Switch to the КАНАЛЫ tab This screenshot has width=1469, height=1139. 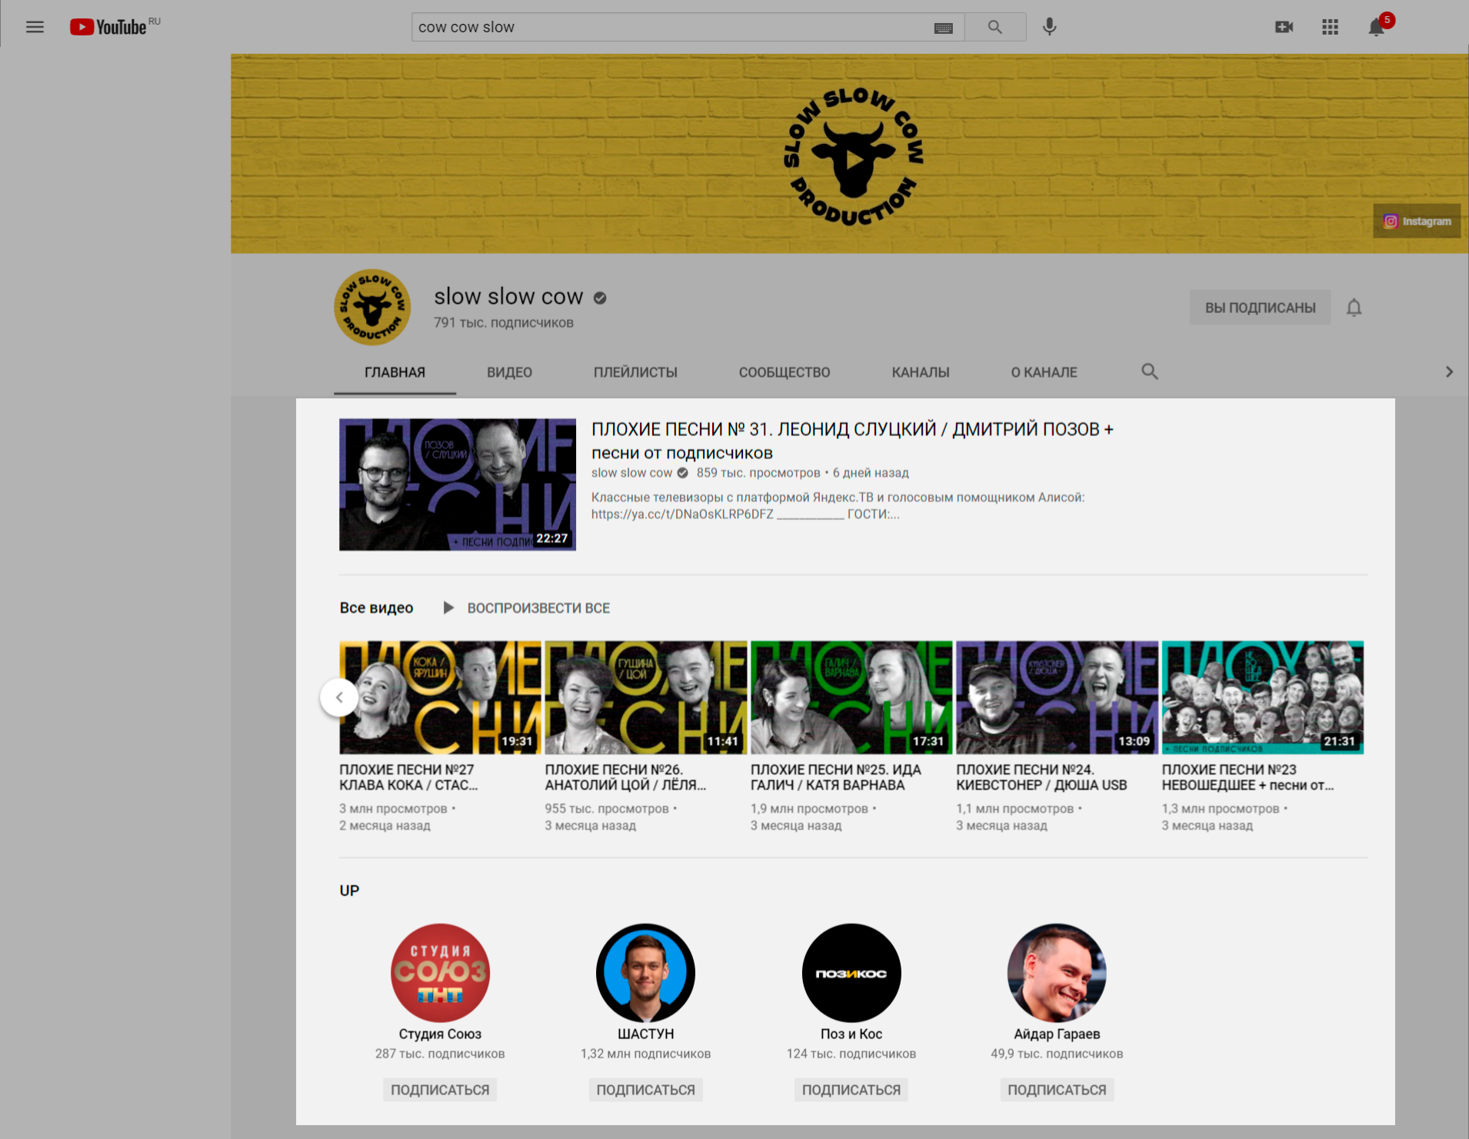click(x=920, y=372)
